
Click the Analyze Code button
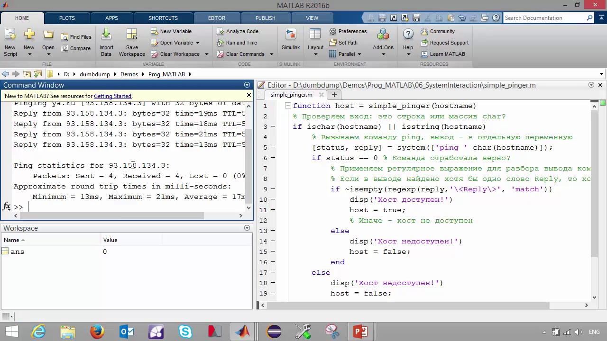238,31
